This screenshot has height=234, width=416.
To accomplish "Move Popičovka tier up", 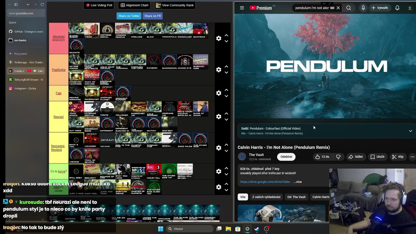I will pos(226,67).
